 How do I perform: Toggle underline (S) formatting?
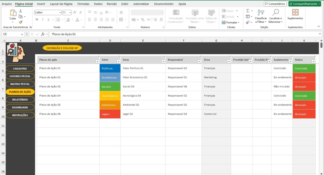47,20
